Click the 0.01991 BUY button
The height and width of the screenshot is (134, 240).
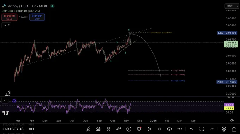click(37, 17)
